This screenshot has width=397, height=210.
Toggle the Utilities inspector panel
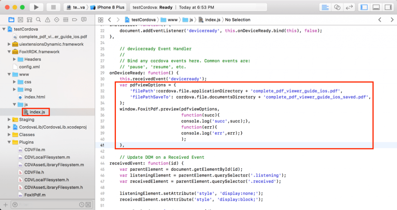click(x=388, y=7)
